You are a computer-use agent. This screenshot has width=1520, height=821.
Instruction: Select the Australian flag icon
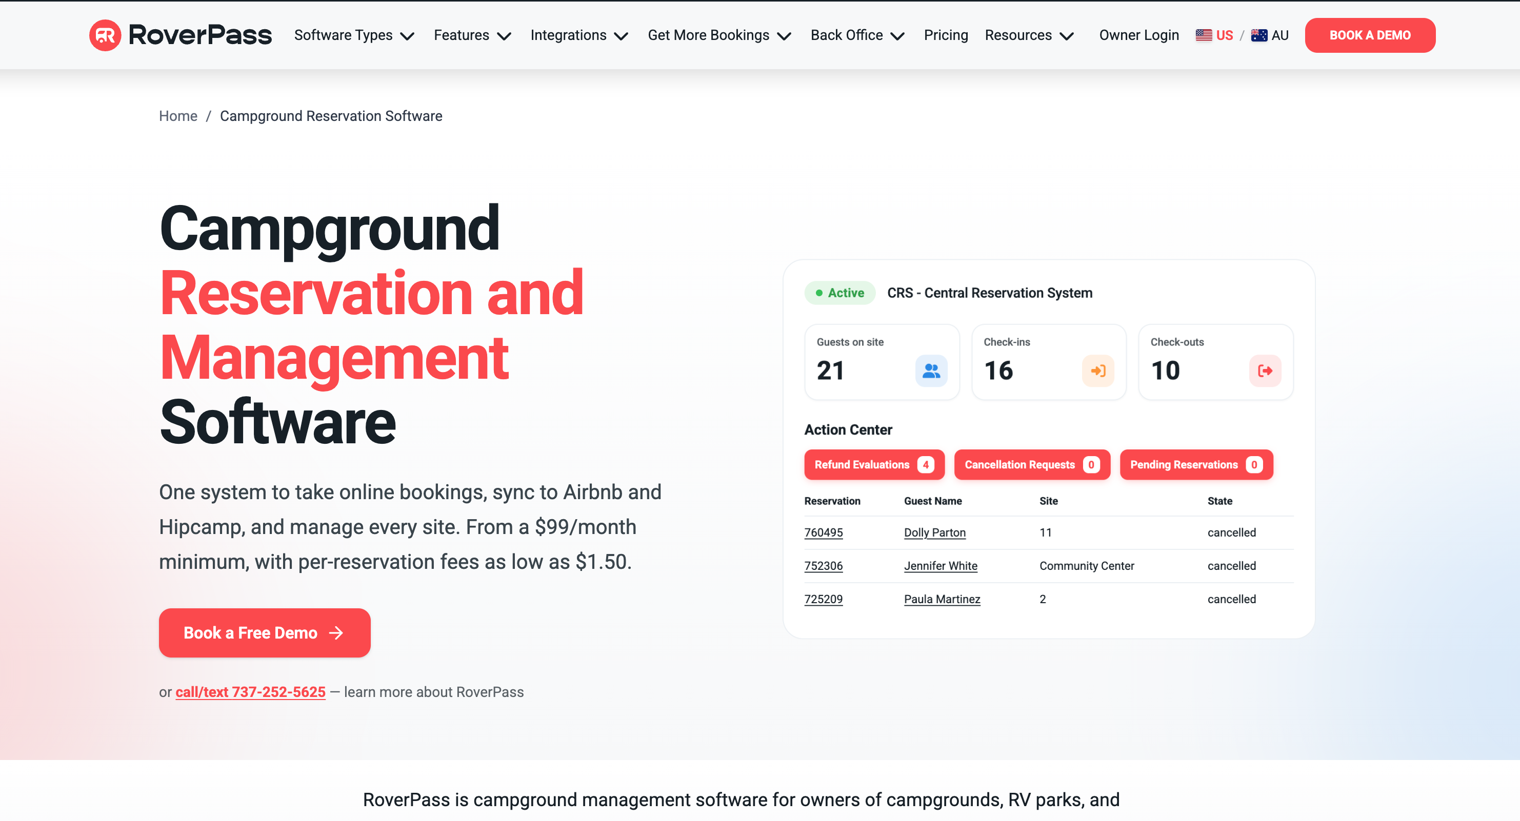pyautogui.click(x=1258, y=35)
